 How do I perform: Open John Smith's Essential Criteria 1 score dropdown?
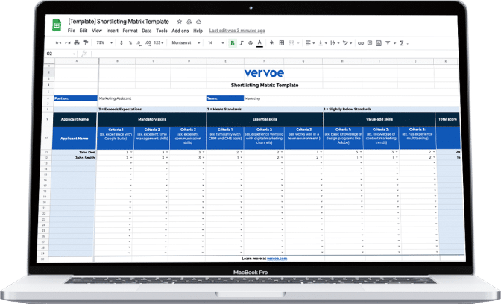[242, 158]
